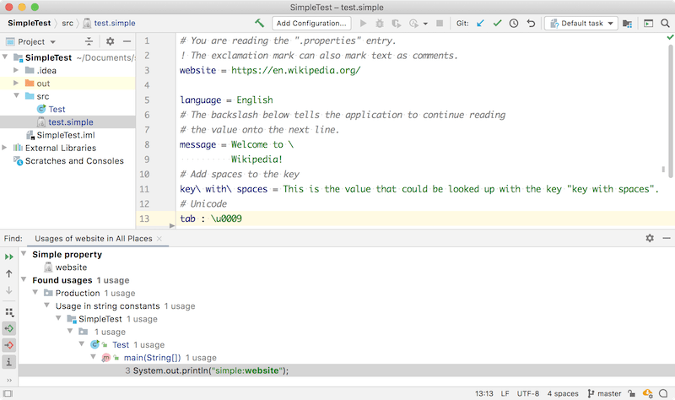Toggle the Group by file structure button

pos(9,312)
